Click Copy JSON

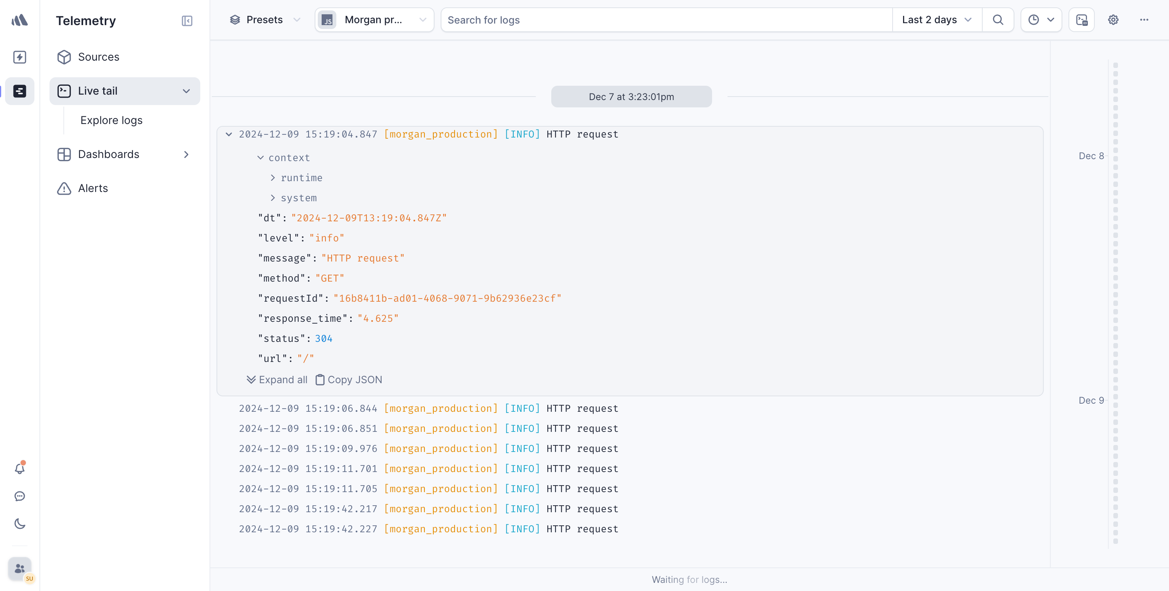click(349, 380)
